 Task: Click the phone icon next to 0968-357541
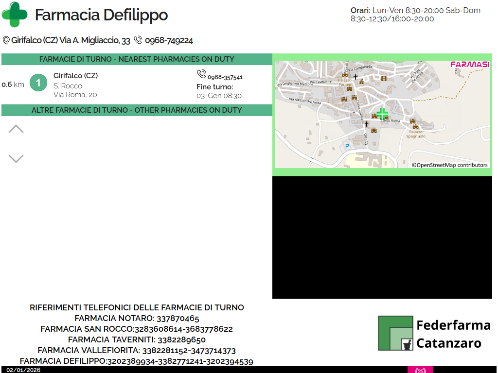(201, 74)
